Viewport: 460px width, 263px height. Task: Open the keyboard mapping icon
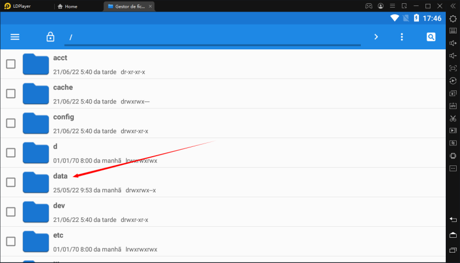click(x=453, y=31)
